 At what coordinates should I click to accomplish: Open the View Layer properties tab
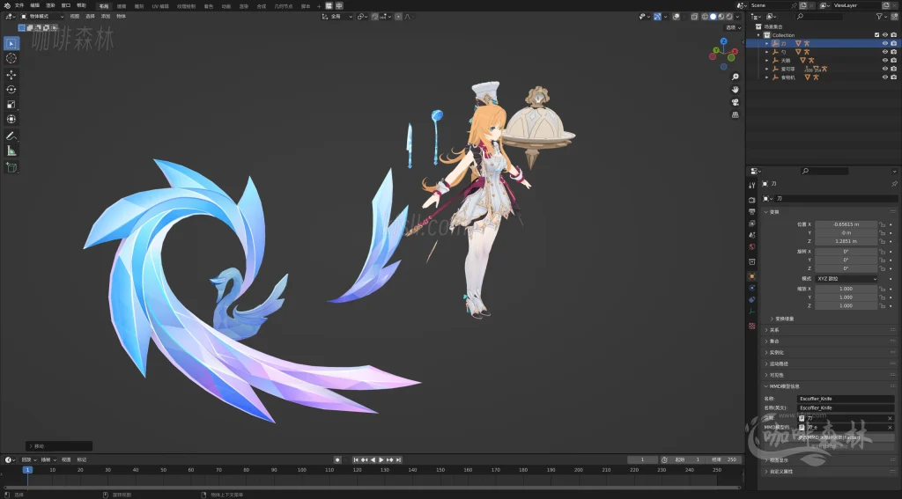tap(752, 223)
